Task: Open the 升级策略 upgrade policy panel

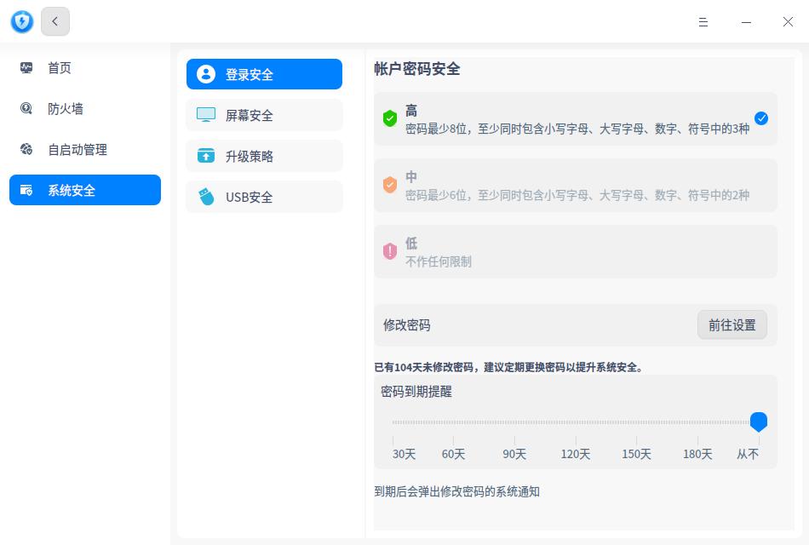Action: click(x=249, y=156)
